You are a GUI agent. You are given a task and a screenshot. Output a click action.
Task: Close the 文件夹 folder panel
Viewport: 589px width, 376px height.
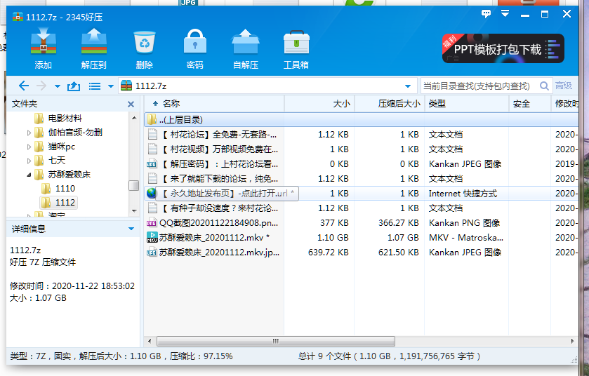131,104
